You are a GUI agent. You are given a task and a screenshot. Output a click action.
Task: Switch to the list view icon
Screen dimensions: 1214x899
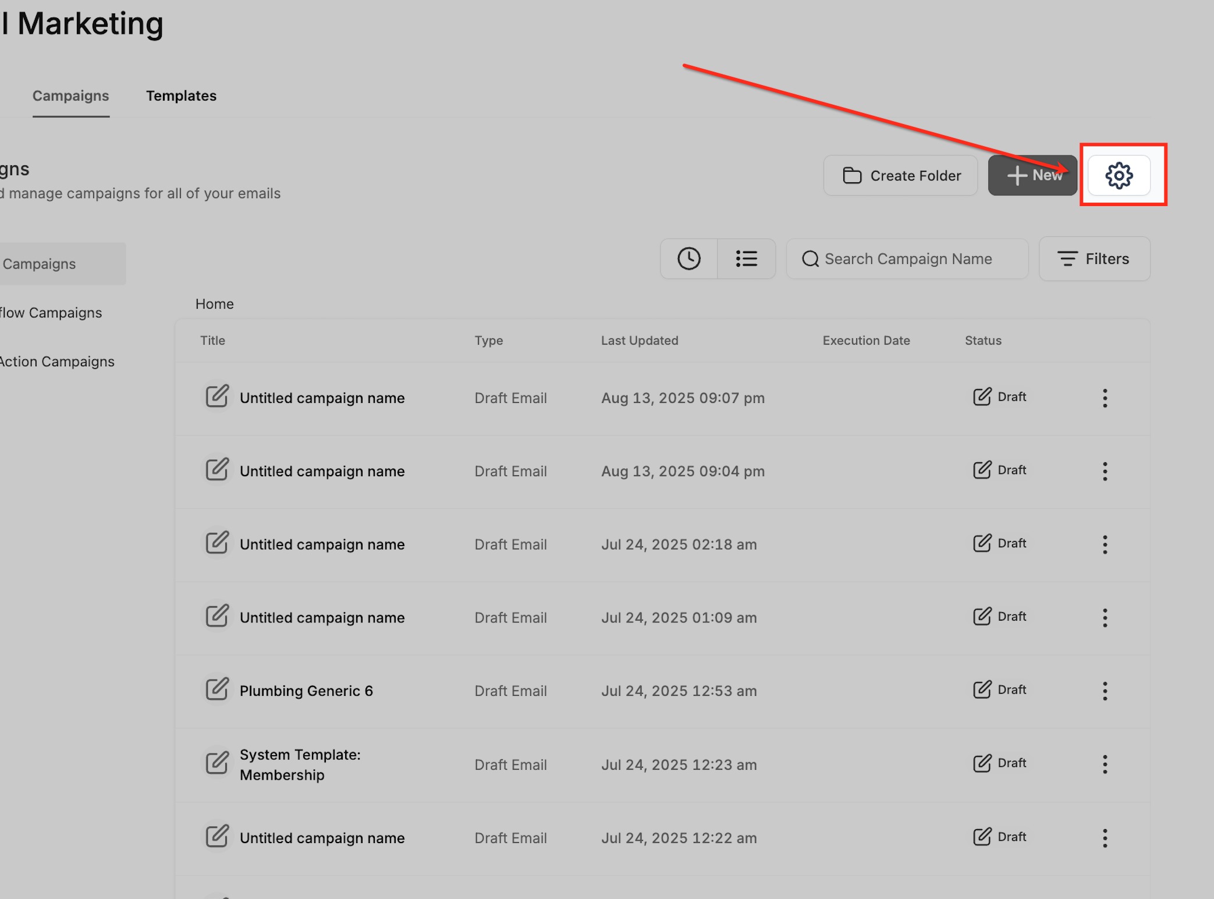746,259
